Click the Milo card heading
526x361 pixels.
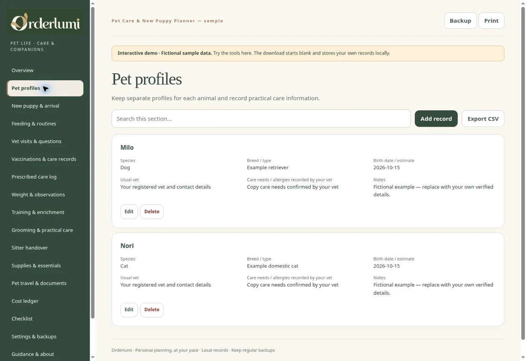127,148
